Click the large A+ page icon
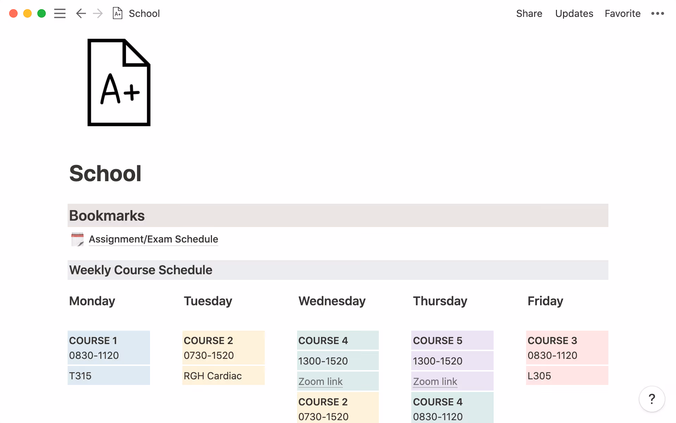The height and width of the screenshot is (423, 676). click(119, 82)
